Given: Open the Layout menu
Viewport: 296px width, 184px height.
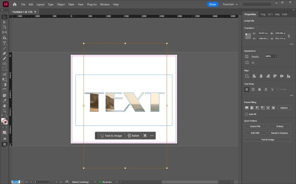Looking at the screenshot, I should click(40, 4).
